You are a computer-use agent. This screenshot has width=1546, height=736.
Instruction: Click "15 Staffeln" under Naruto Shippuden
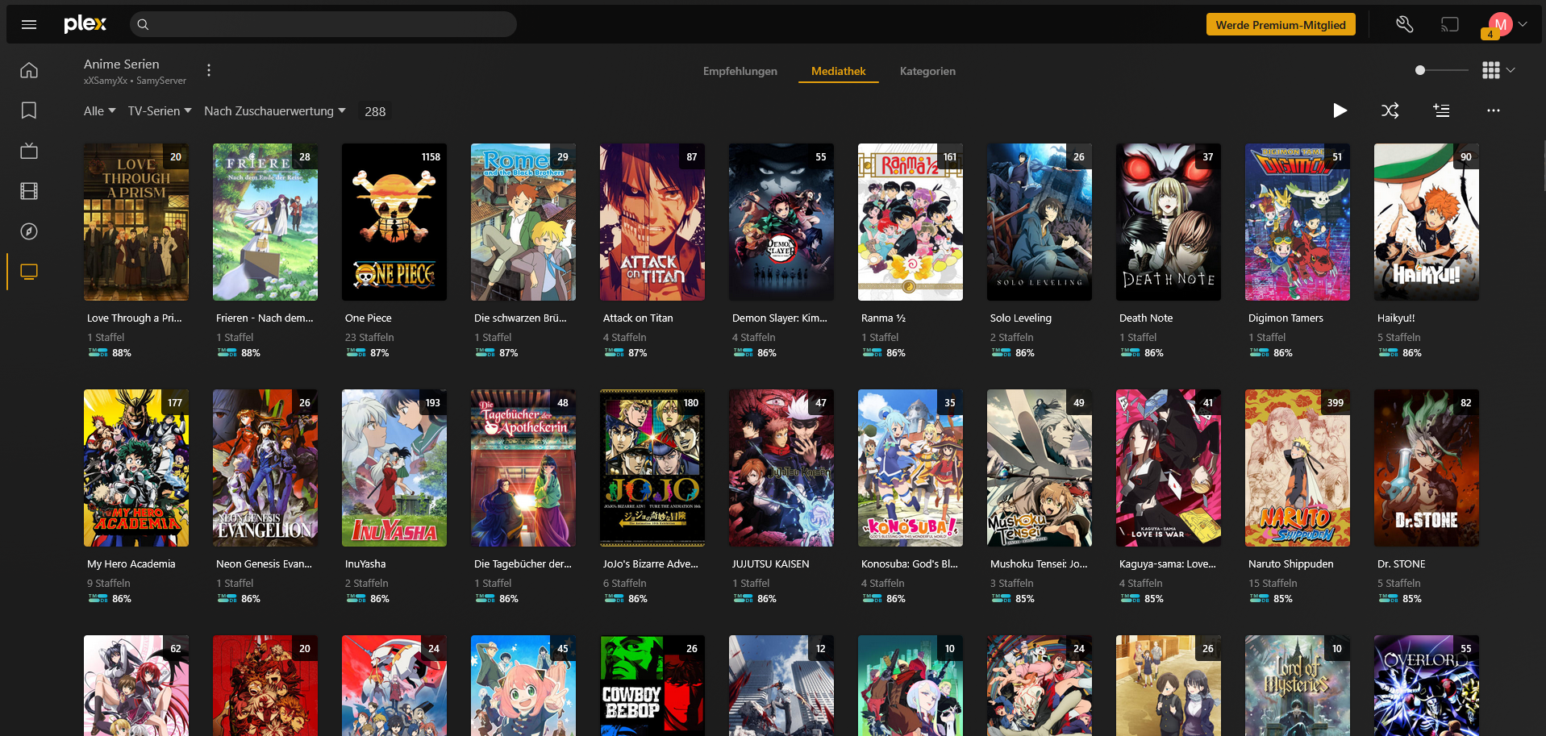point(1273,584)
